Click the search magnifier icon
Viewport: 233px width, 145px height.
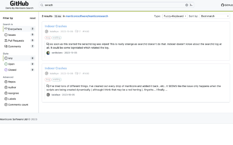coord(42,5)
